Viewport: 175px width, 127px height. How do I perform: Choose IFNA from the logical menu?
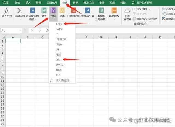pos(62,44)
